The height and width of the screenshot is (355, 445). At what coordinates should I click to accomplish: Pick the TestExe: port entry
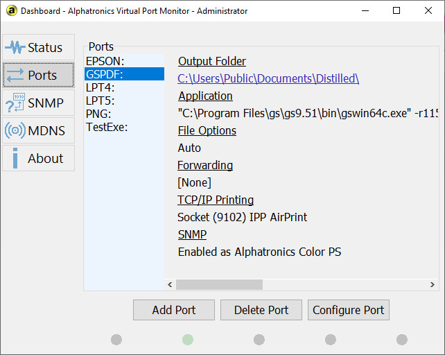pos(107,127)
